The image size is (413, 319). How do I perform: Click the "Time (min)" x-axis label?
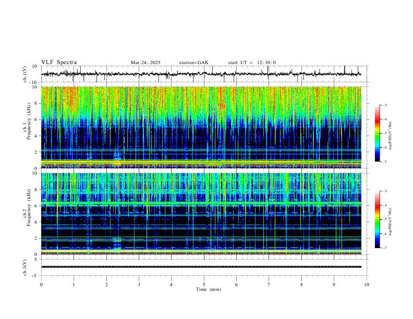209,289
